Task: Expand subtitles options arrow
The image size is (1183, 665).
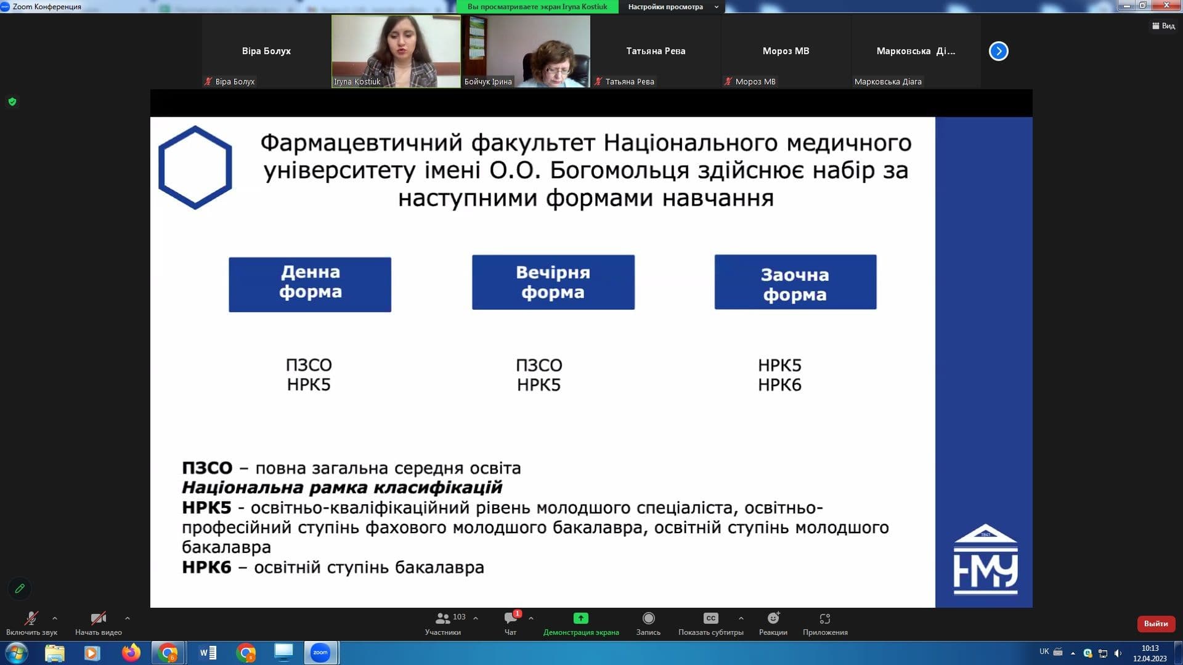Action: [x=741, y=618]
